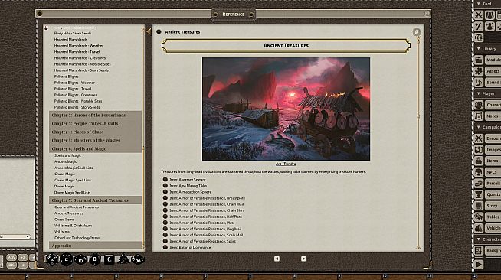The image size is (501, 280).
Task: Open the Notes icon
Action: [x=479, y=116]
